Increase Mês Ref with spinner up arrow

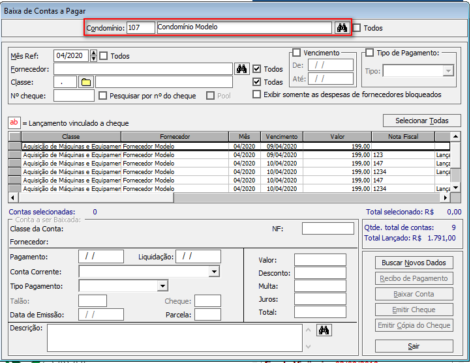click(x=93, y=53)
